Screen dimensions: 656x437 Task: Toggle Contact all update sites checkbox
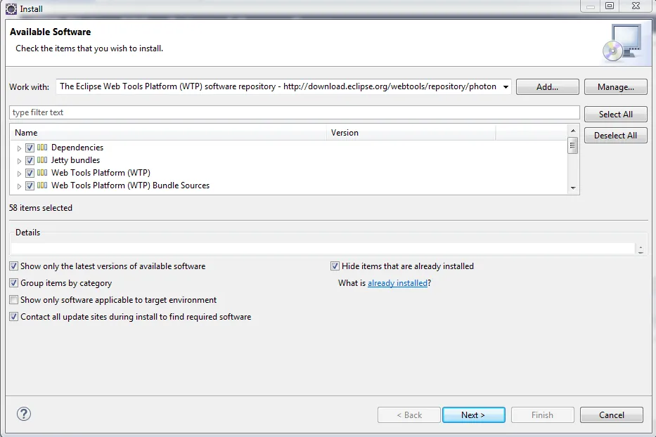click(14, 317)
